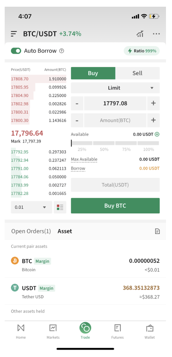Tap the Auto Borrow help question icon
Image resolution: width=172 pixels, height=357 pixels.
tap(61, 51)
